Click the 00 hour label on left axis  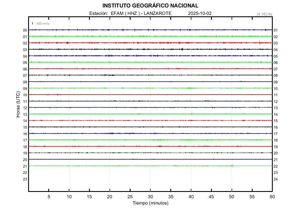(25, 30)
